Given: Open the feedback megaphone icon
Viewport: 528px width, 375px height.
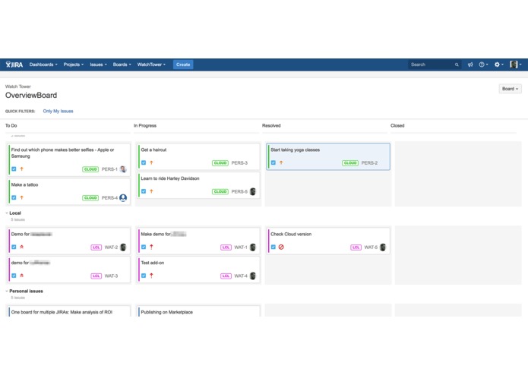Looking at the screenshot, I should (470, 65).
